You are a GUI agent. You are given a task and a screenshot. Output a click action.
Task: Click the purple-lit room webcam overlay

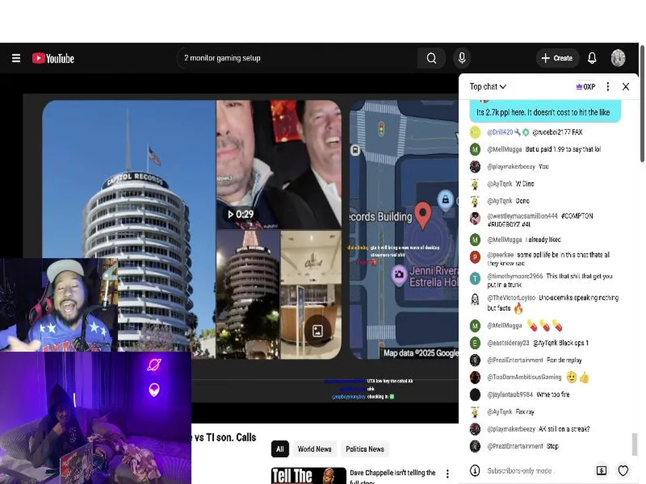[x=96, y=417]
